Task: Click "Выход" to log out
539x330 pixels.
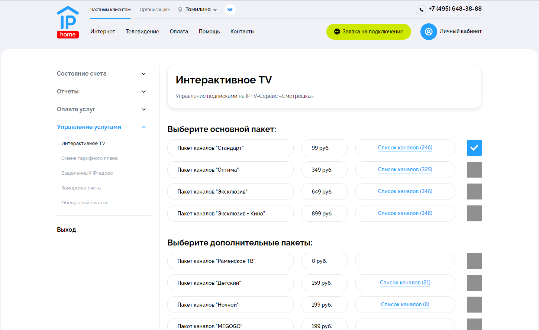Action: point(67,230)
